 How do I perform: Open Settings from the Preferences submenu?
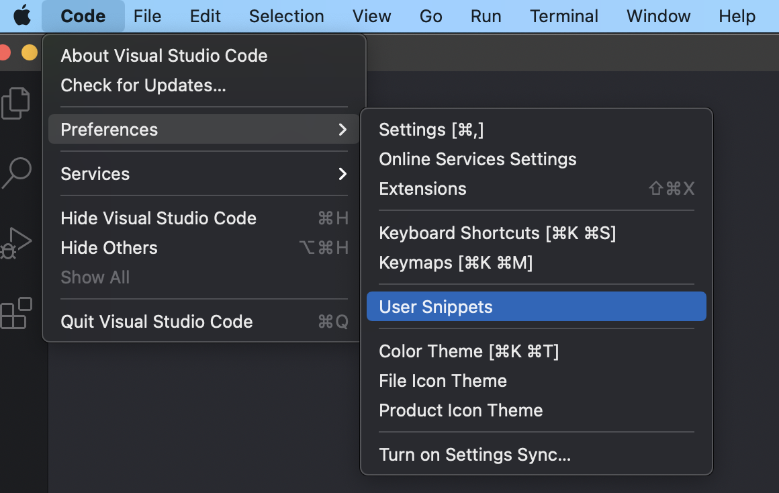point(431,130)
